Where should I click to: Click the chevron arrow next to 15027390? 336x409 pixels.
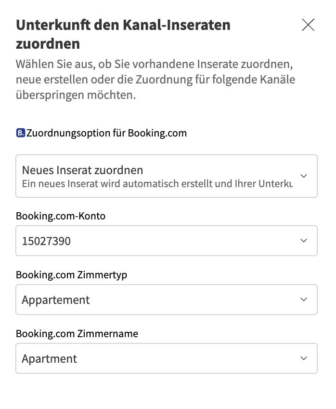pos(303,241)
